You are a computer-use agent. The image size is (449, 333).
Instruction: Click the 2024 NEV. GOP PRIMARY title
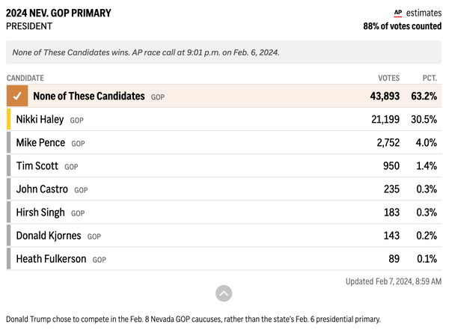pos(58,13)
